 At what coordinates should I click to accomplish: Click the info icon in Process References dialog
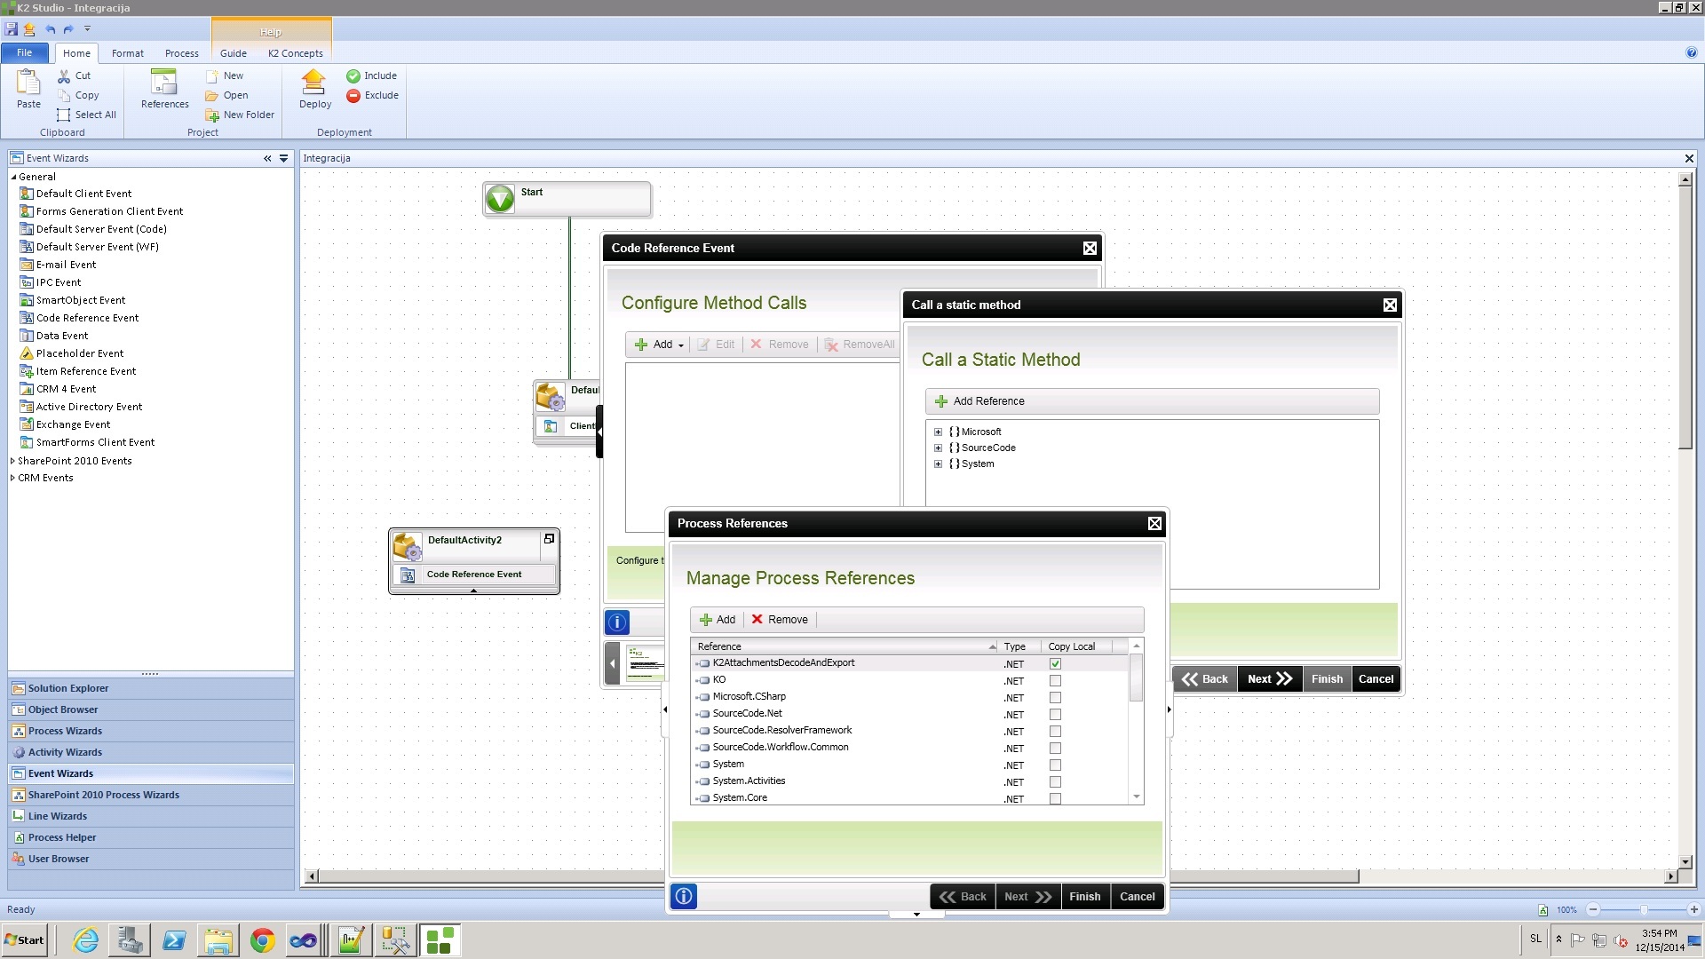(684, 896)
